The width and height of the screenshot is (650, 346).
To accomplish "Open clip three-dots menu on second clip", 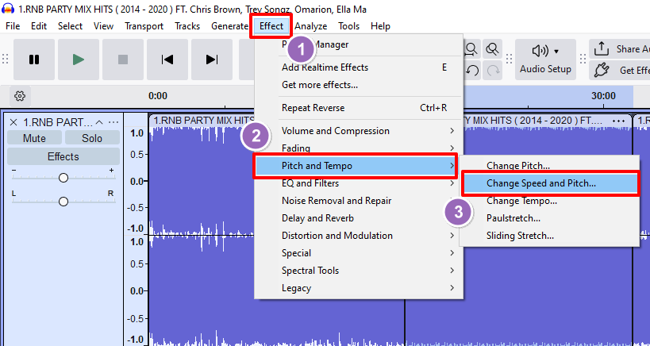I will point(618,121).
